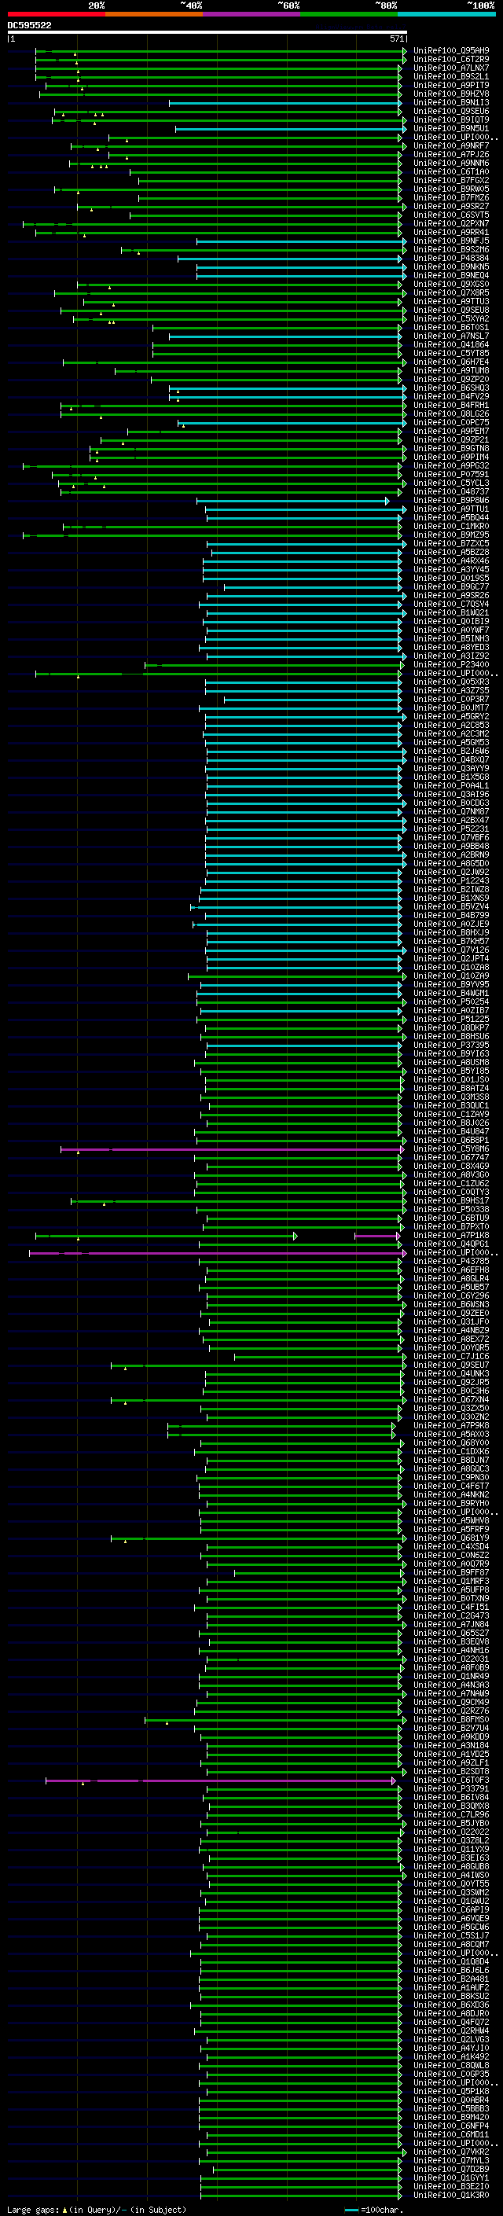Select label UniRef100_Q9SEU7
The width and height of the screenshot is (503, 2216).
point(450,1365)
